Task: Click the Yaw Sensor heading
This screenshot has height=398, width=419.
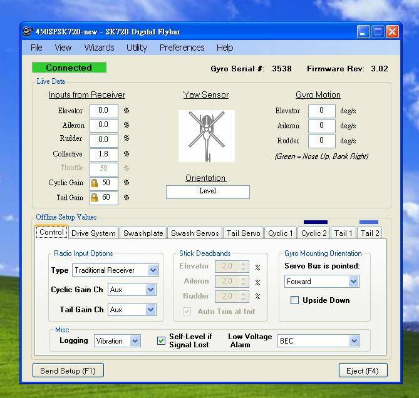Action: (x=206, y=94)
